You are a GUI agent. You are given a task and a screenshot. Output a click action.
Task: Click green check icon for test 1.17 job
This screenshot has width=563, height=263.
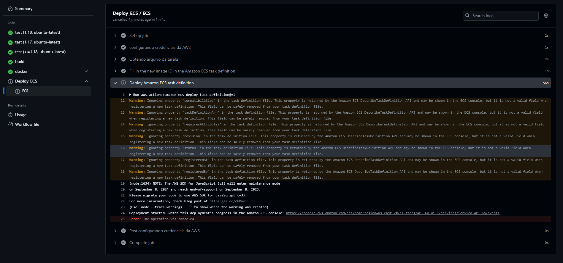(x=10, y=42)
